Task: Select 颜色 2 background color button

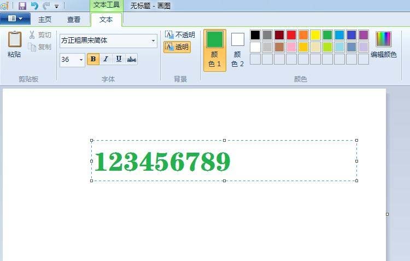Action: pos(237,50)
